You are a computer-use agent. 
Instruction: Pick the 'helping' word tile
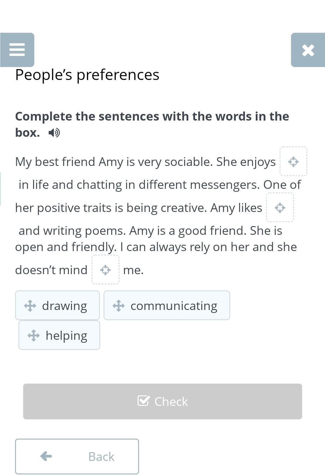59,335
